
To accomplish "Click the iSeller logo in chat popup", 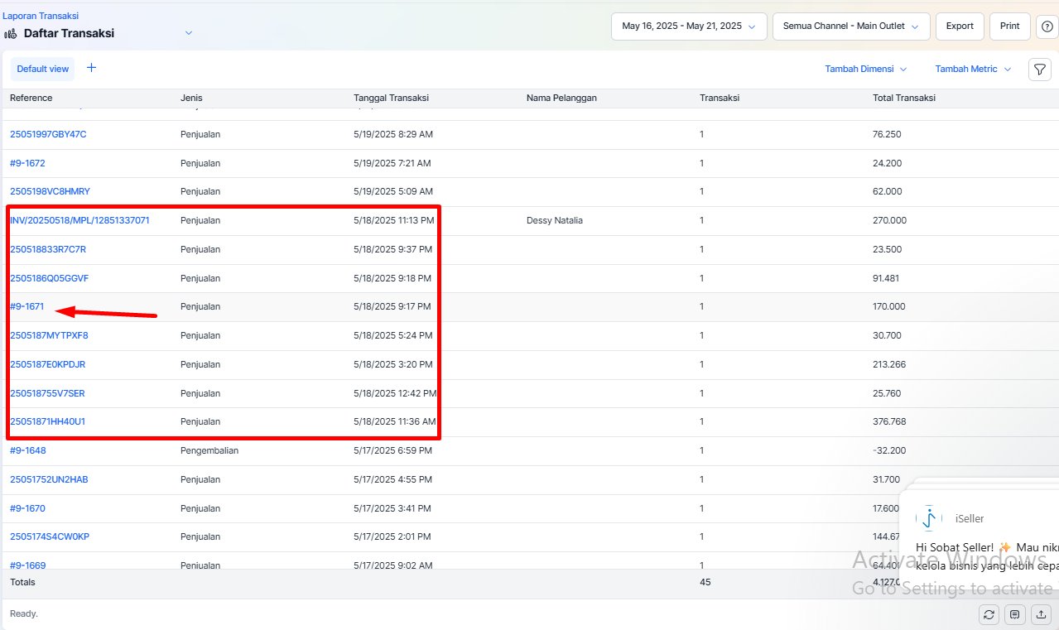I will 929,518.
